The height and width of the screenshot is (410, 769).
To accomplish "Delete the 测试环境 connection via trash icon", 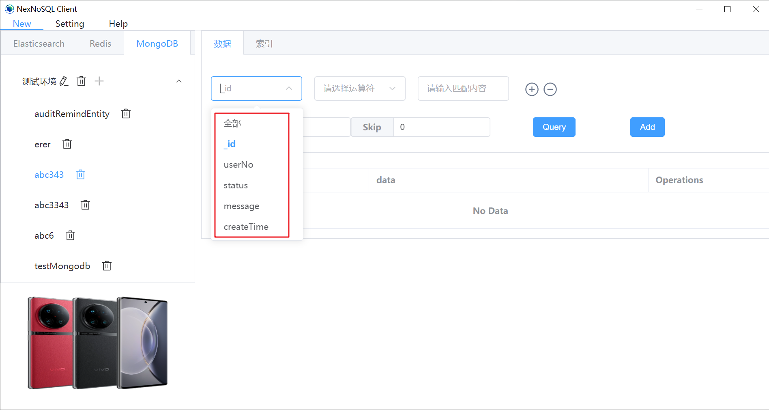I will click(81, 81).
